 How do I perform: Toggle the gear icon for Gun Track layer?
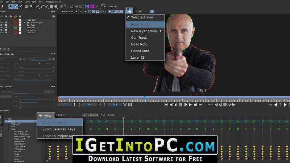[x=6, y=25]
